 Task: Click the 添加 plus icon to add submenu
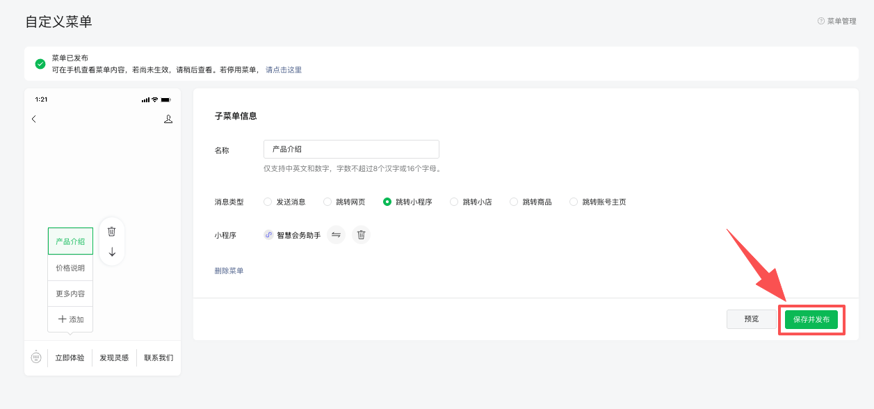63,319
